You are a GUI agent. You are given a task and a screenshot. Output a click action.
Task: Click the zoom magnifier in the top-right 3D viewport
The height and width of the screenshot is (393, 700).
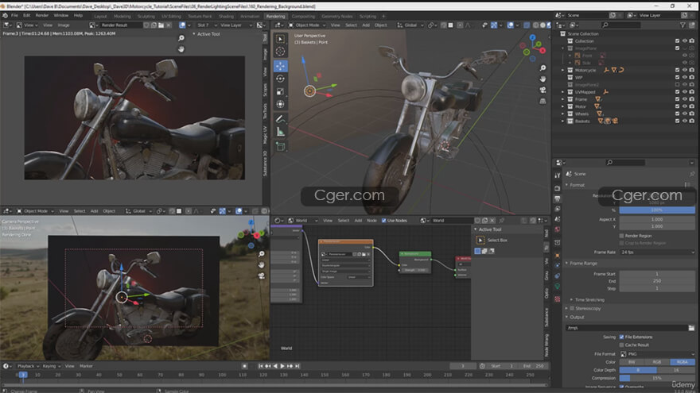[542, 68]
